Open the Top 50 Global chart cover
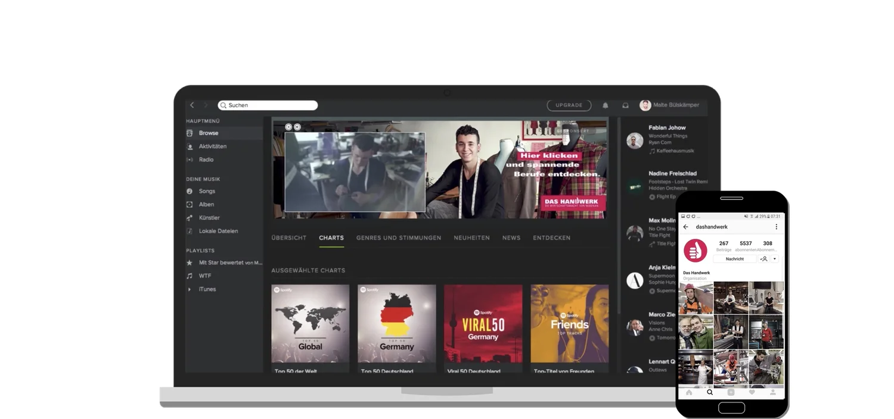 [x=311, y=324]
